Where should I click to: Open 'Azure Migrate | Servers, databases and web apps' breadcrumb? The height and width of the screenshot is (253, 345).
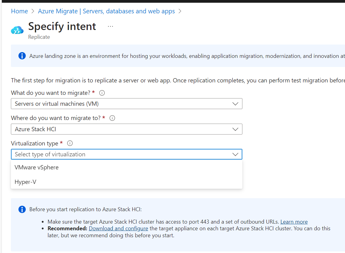(x=106, y=11)
